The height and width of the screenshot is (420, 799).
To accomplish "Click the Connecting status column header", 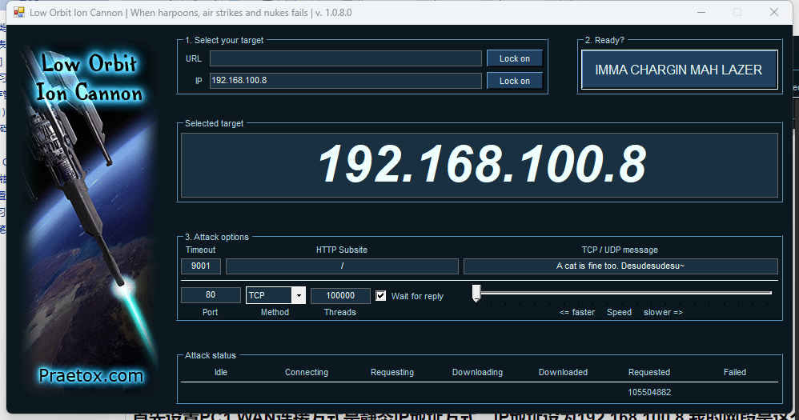I will point(307,372).
